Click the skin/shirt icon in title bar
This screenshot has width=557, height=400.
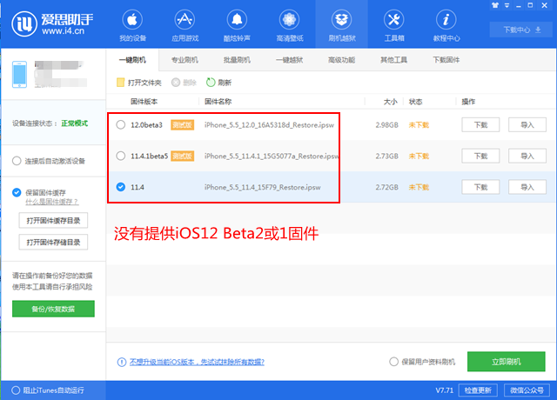(x=495, y=5)
